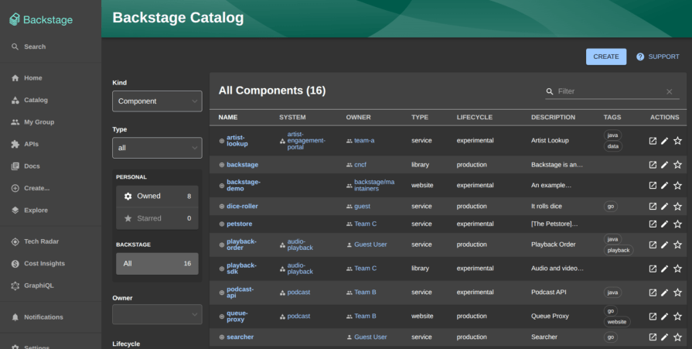Edit playback-order with pencil icon
The height and width of the screenshot is (349, 692).
pos(665,245)
